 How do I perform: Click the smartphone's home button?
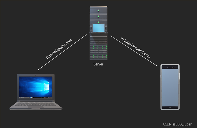pyautogui.click(x=170, y=108)
